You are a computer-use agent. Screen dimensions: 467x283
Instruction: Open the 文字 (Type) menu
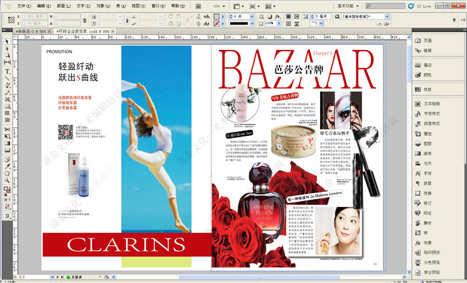point(83,6)
